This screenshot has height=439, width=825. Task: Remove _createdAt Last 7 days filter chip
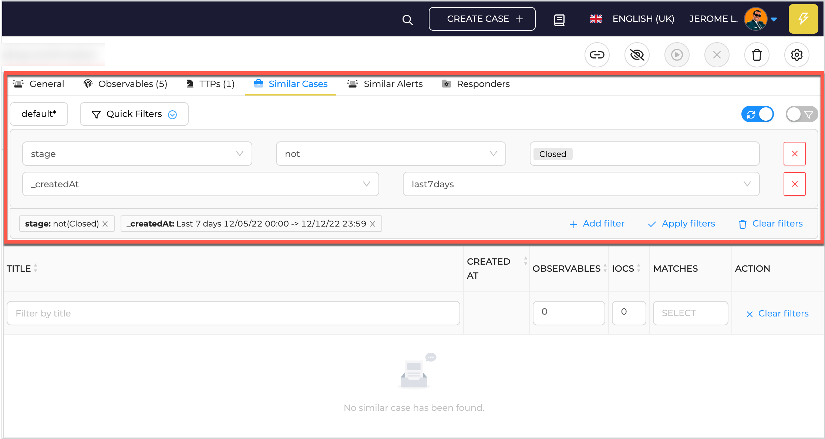[x=373, y=224]
